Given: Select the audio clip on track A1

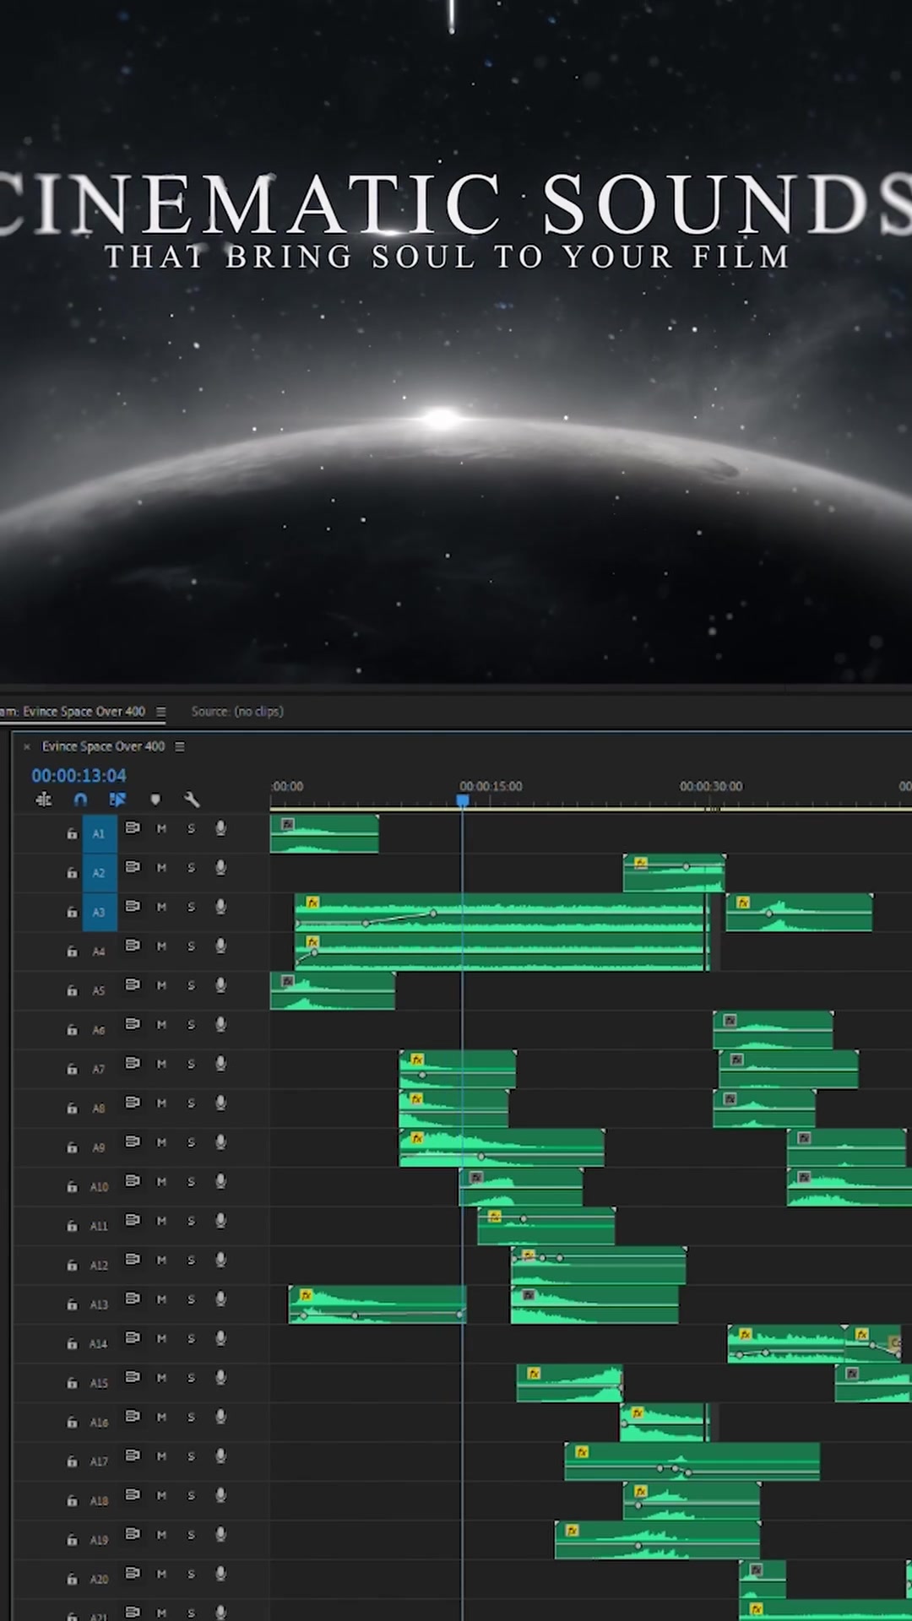Looking at the screenshot, I should click(324, 833).
